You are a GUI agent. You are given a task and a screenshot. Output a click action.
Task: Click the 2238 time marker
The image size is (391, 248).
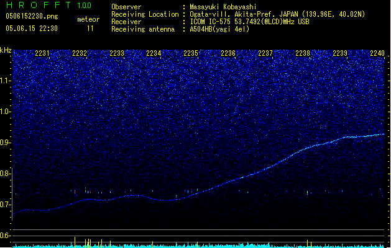[x=303, y=53]
